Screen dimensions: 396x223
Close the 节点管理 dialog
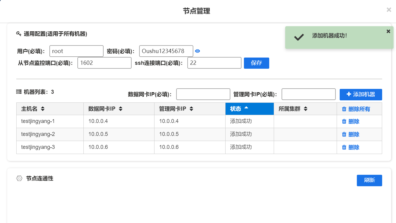389,10
